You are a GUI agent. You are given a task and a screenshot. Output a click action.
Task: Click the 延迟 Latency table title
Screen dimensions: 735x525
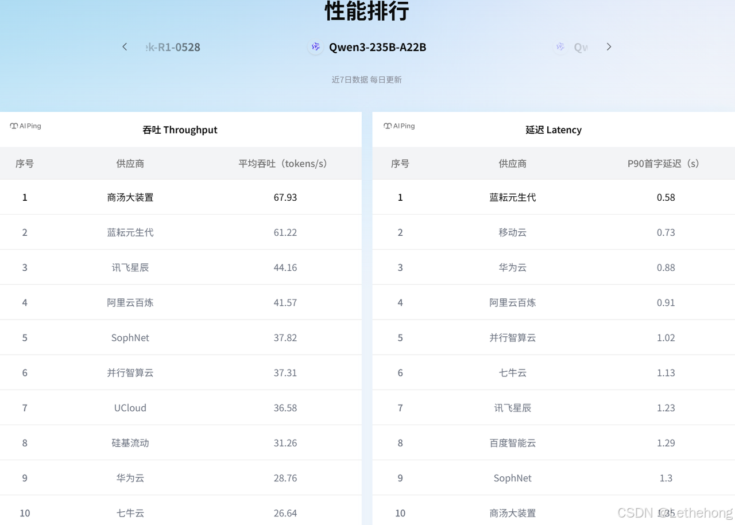(x=554, y=130)
